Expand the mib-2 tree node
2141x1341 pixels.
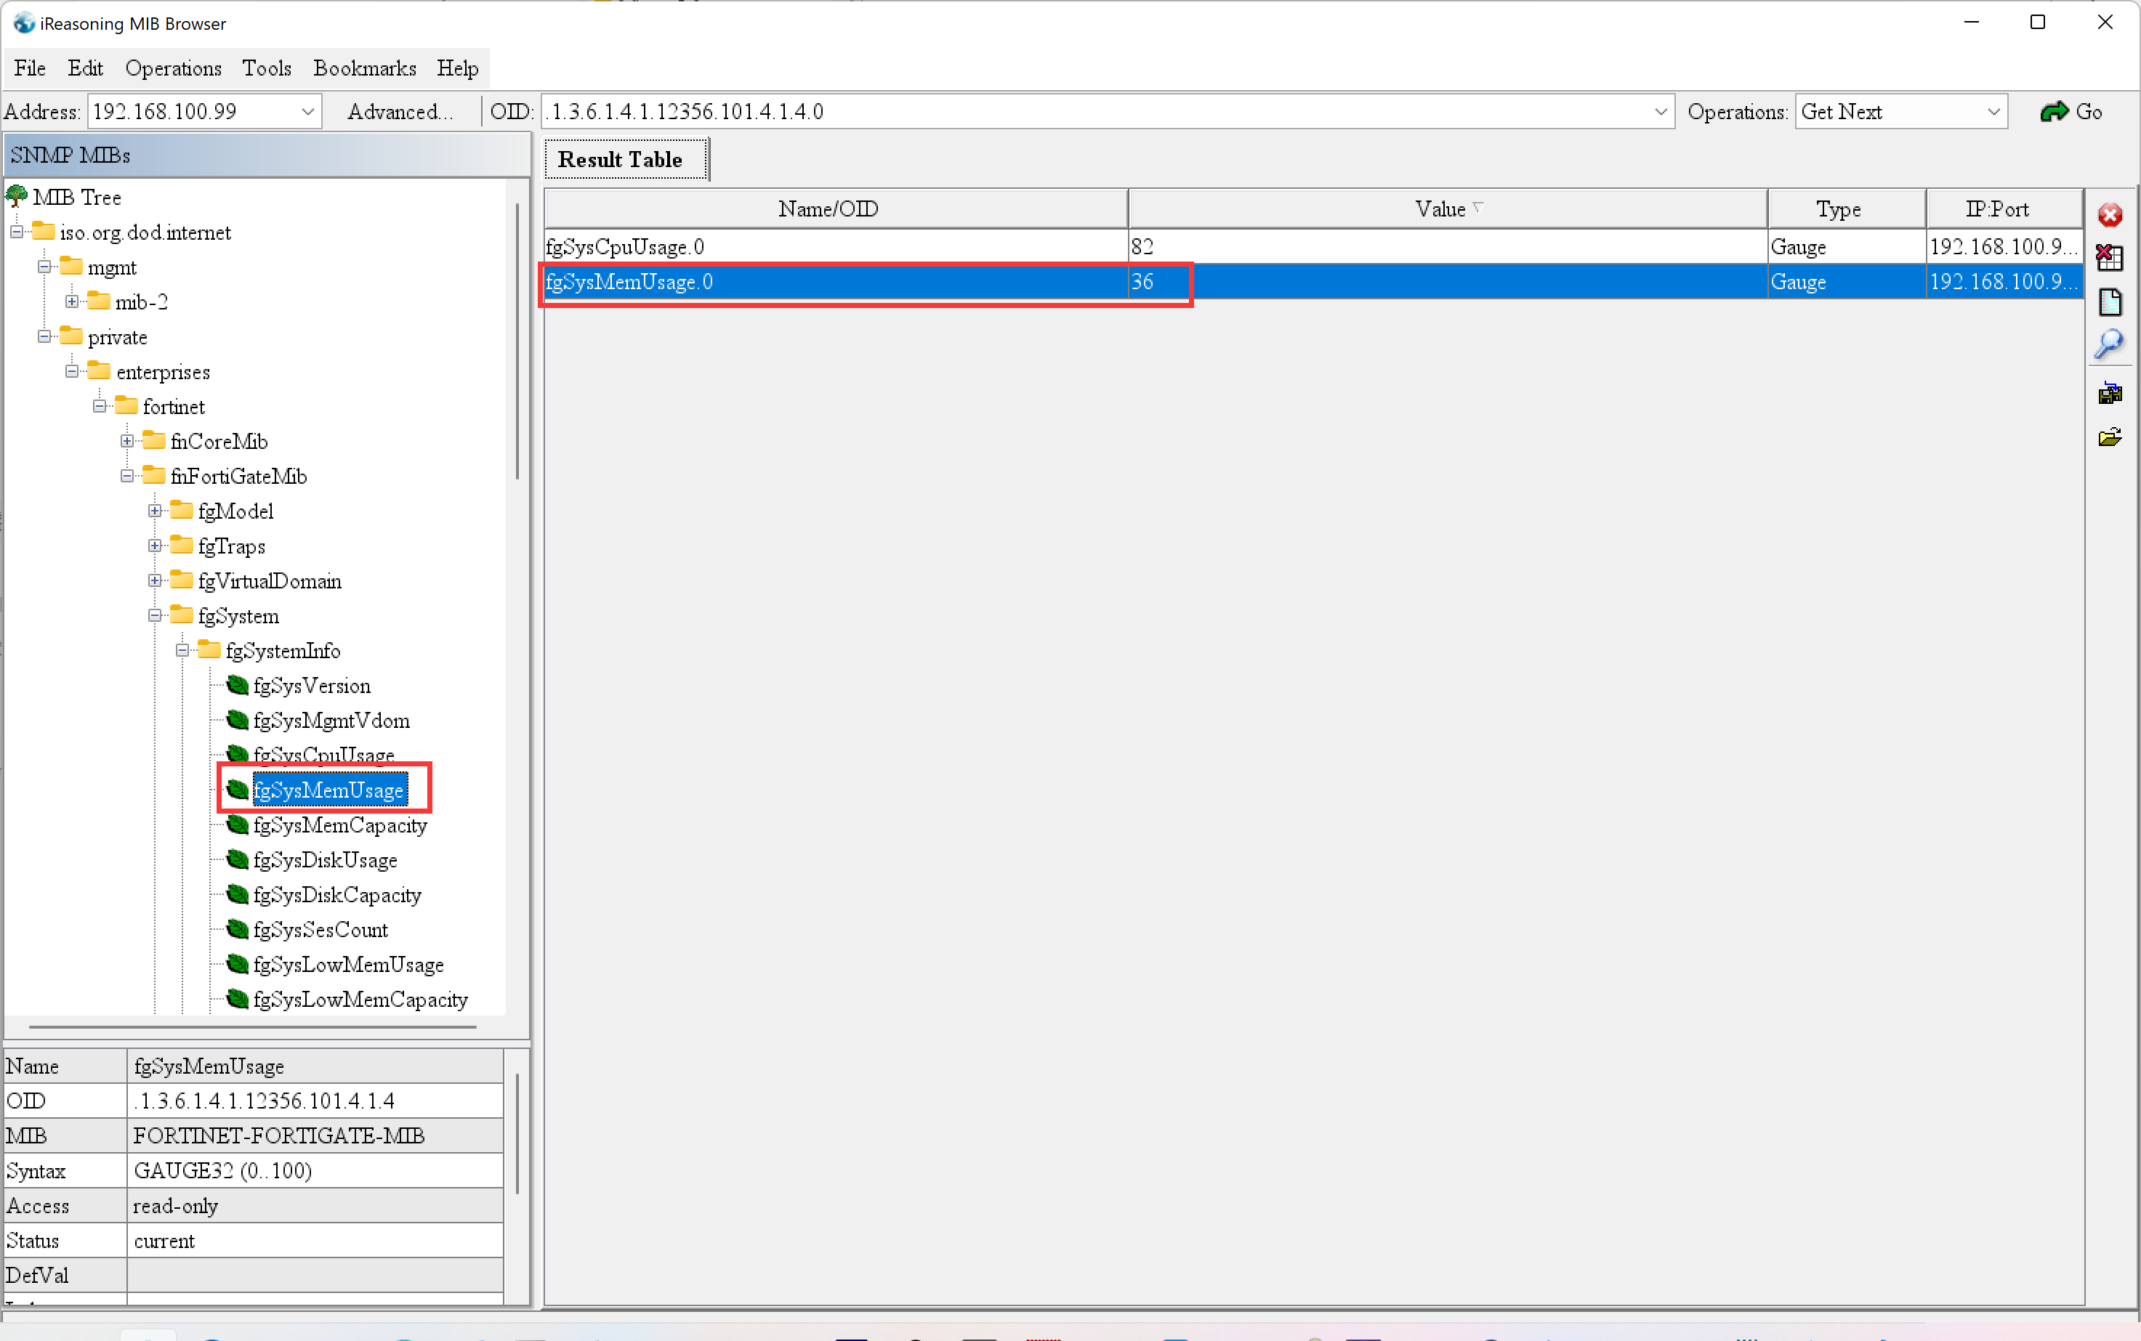(72, 302)
